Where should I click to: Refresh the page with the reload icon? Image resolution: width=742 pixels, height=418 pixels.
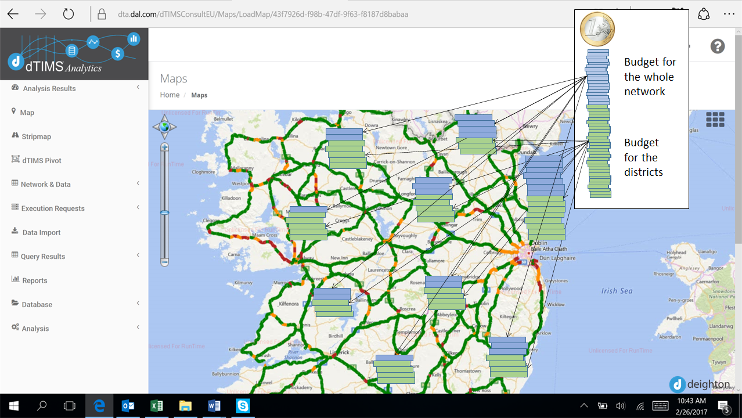68,14
